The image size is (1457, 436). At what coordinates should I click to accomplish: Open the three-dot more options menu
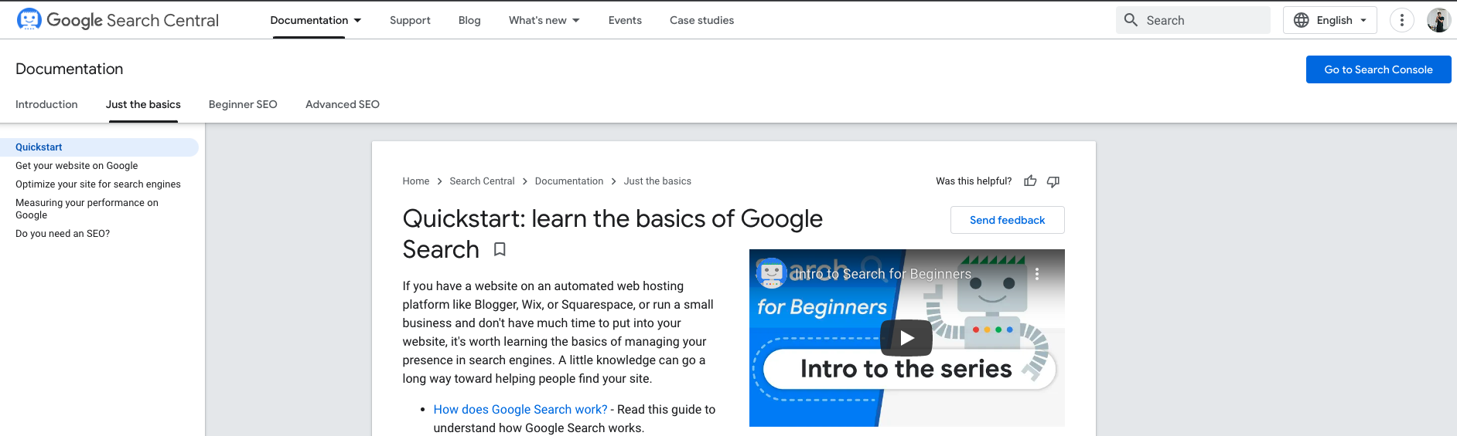click(x=1401, y=20)
